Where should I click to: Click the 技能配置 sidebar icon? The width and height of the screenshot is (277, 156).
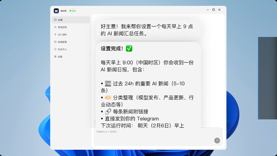pos(55,42)
